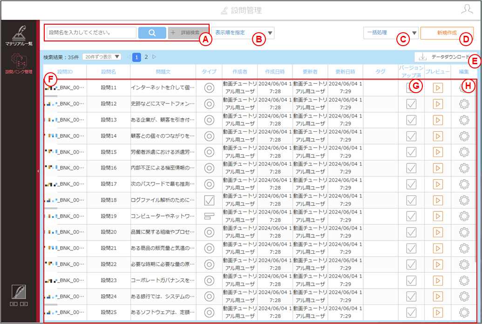
Task: Preview 設問25
Action: pyautogui.click(x=438, y=313)
